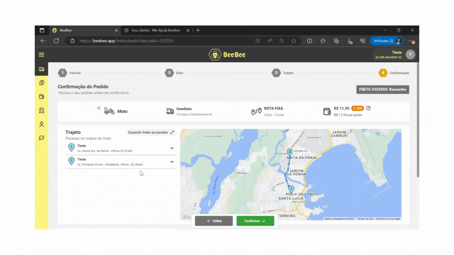Image resolution: width=454 pixels, height=255 pixels.
Task: Click the BeeBee logo in header
Action: click(227, 55)
